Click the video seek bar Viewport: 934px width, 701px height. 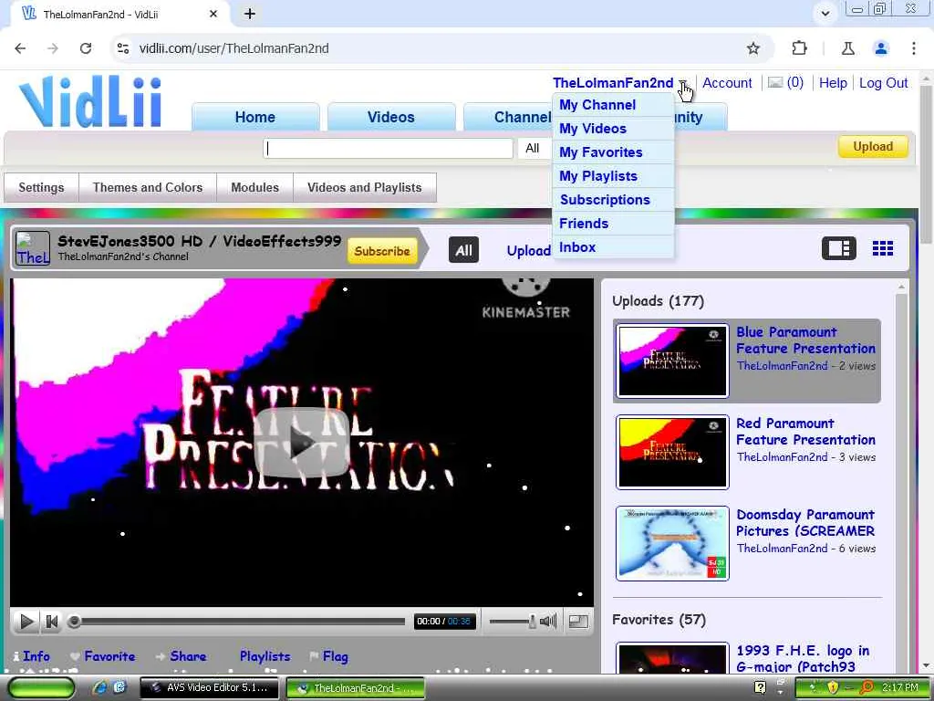tap(237, 622)
